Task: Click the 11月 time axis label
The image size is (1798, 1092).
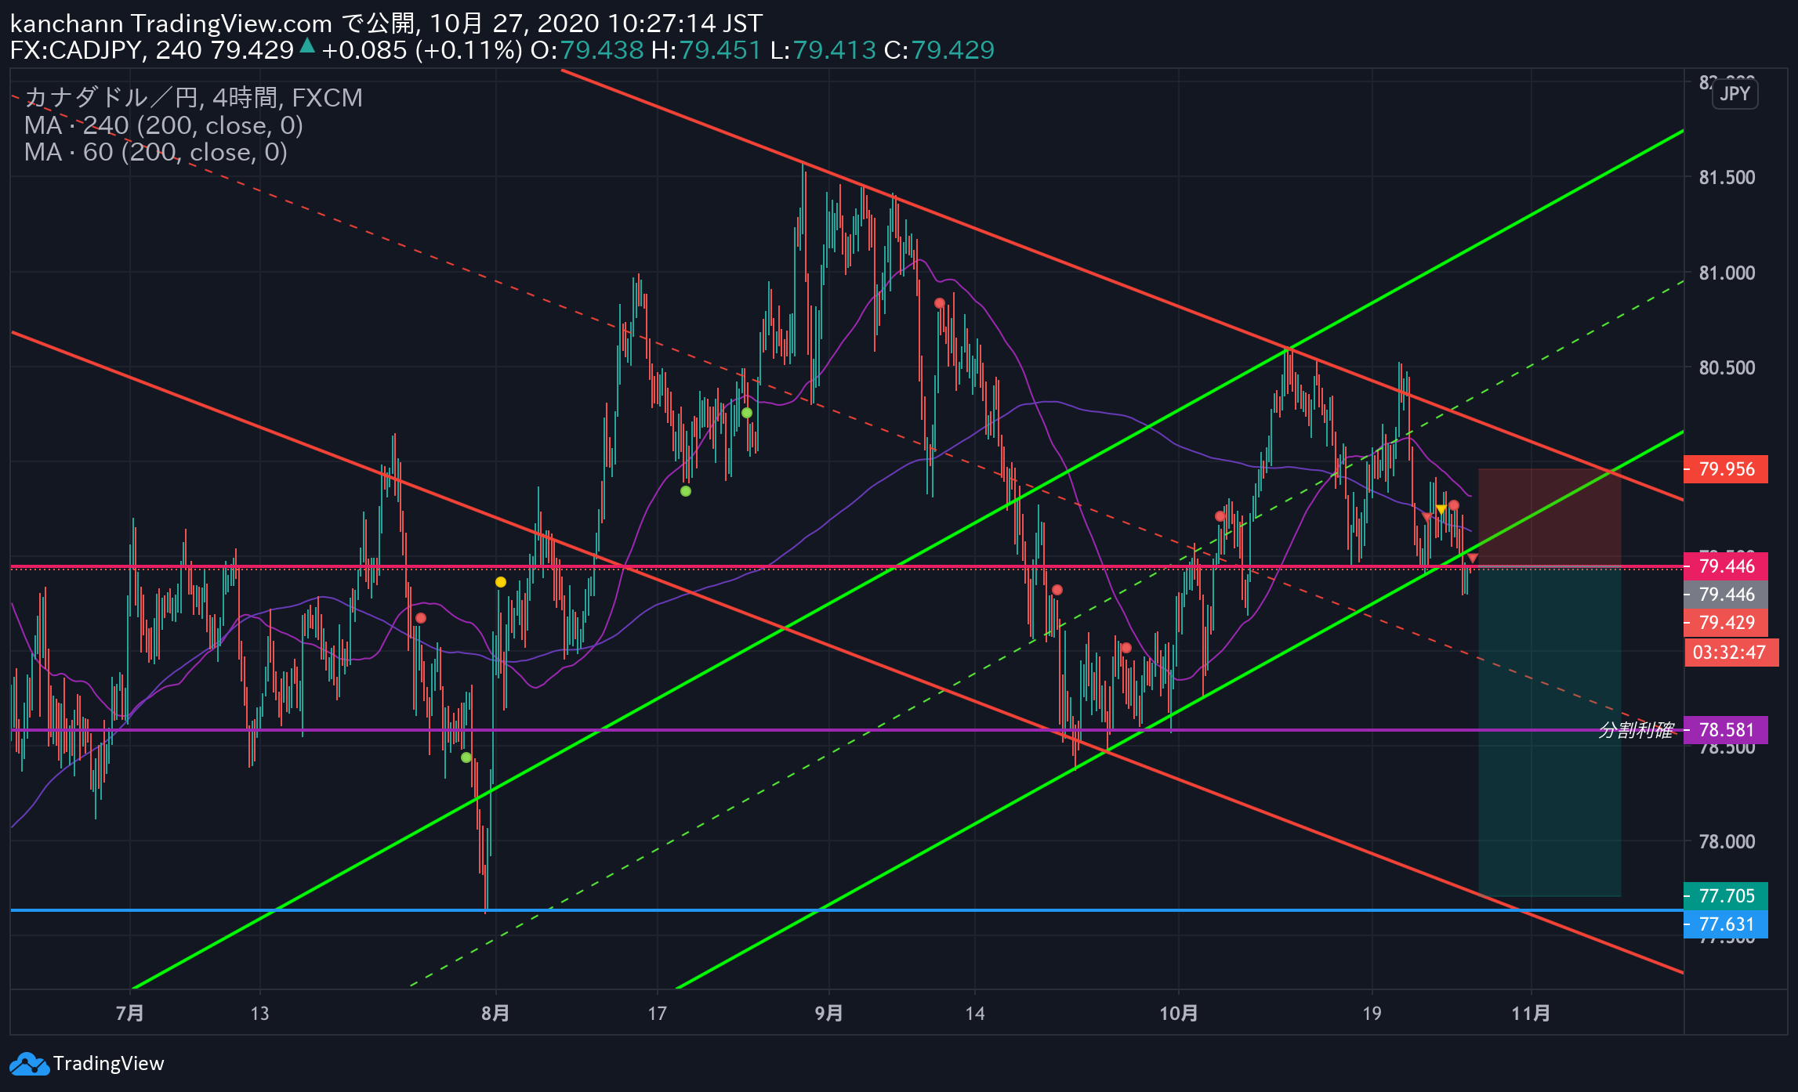Action: pyautogui.click(x=1531, y=1014)
